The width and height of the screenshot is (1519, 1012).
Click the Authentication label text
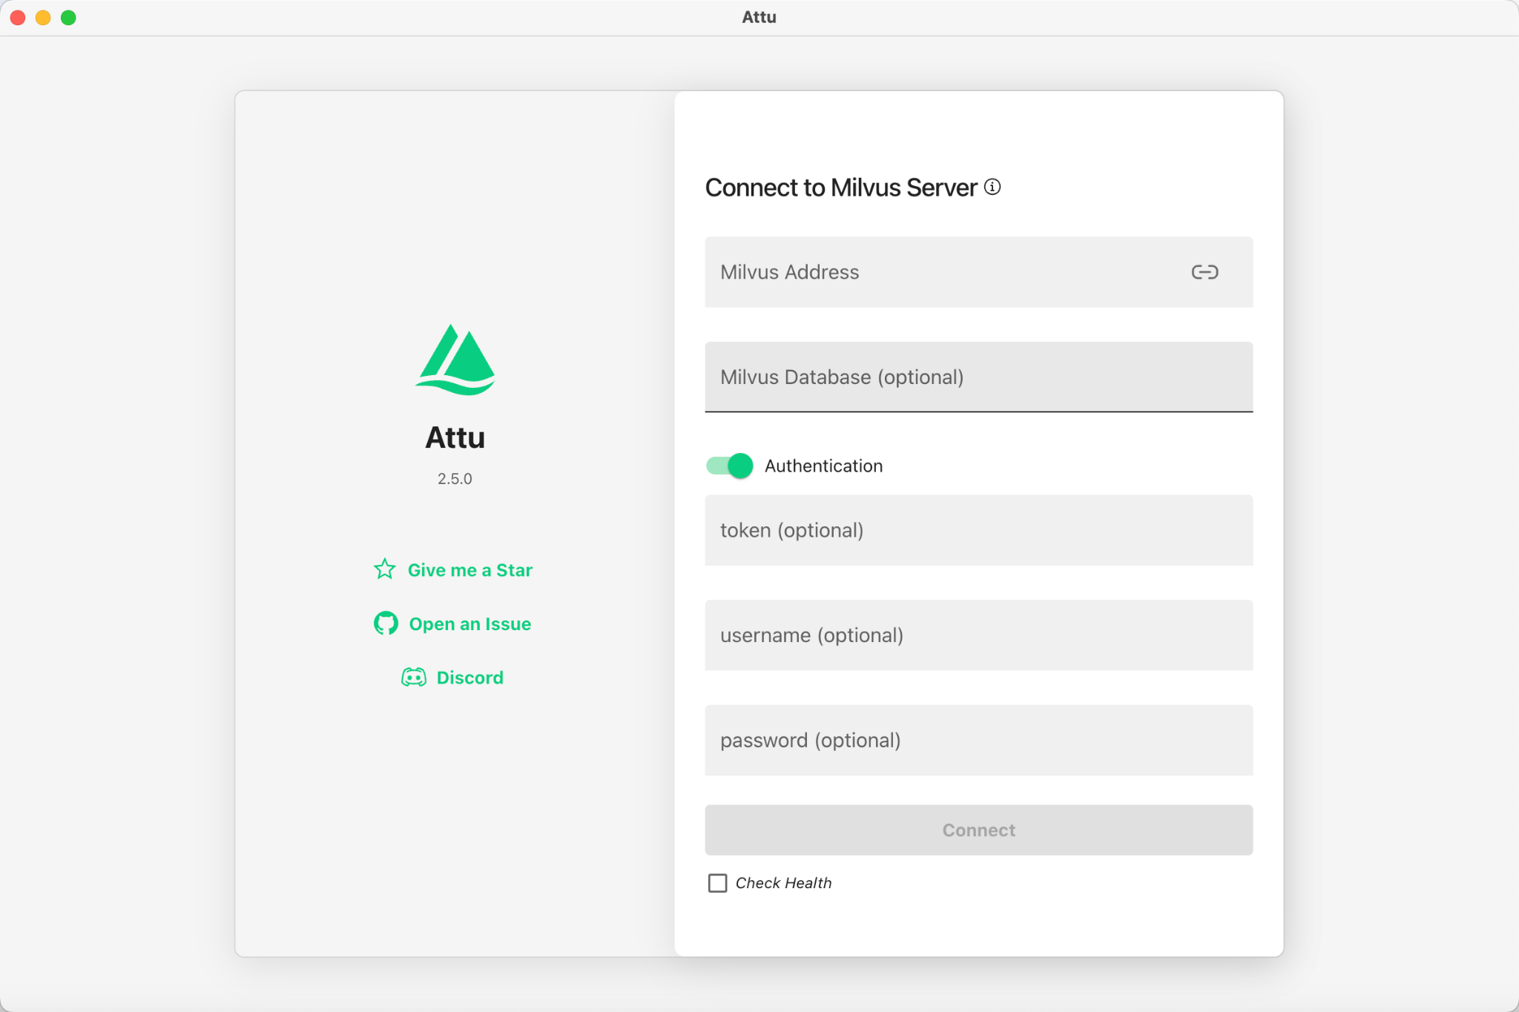[823, 466]
